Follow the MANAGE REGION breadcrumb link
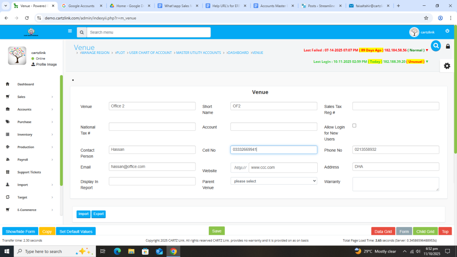 pyautogui.click(x=95, y=53)
